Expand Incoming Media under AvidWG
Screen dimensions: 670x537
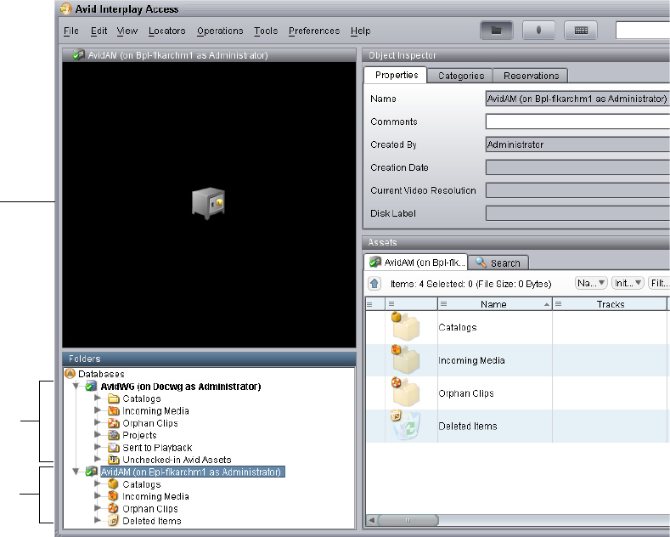(x=98, y=410)
